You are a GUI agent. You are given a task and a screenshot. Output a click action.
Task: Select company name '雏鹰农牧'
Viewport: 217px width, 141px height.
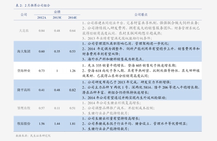click(x=24, y=108)
